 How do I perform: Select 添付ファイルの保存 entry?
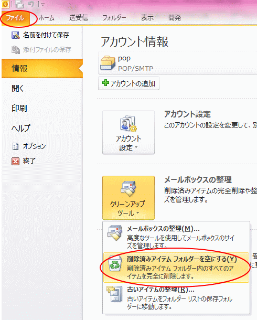click(42, 50)
